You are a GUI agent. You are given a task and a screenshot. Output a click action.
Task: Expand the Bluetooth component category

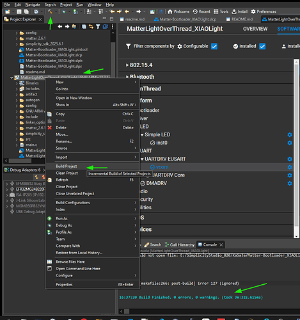[127, 77]
